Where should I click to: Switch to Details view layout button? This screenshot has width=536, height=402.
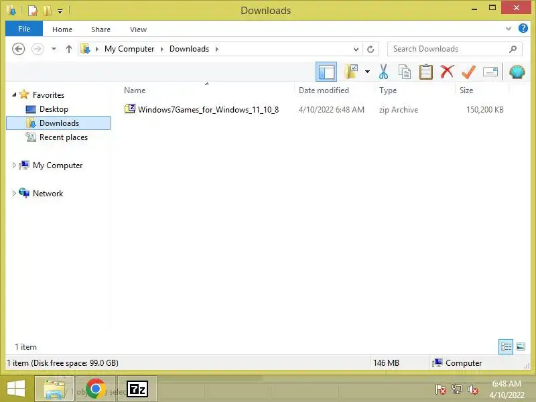click(506, 346)
